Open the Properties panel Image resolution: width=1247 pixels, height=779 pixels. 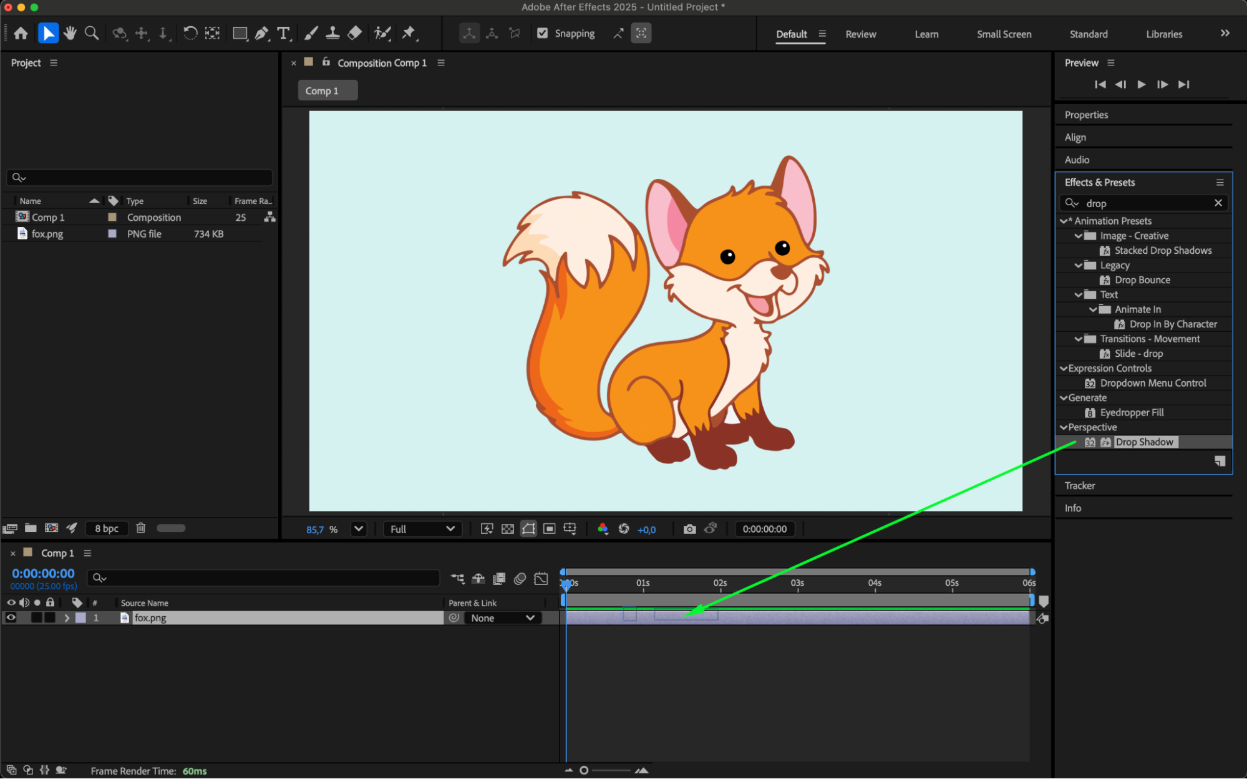1086,115
